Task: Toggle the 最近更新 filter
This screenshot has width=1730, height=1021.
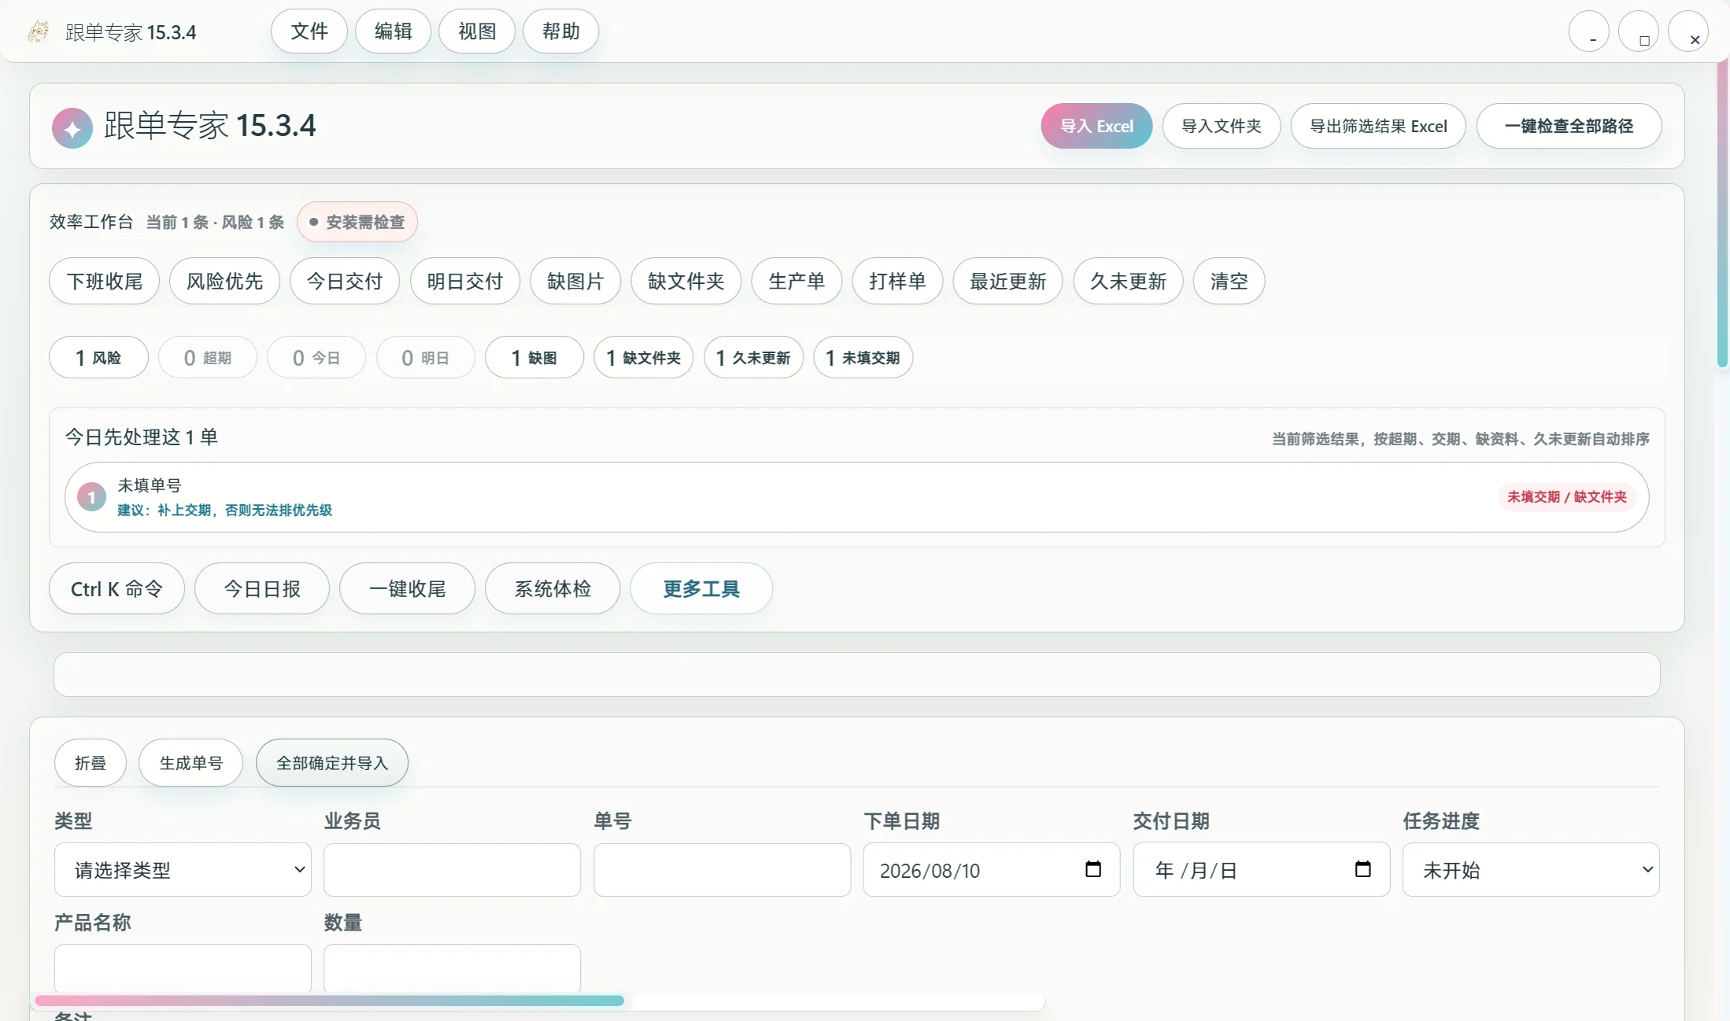Action: click(1008, 281)
